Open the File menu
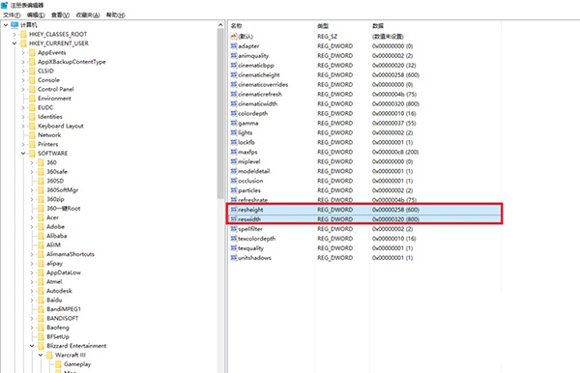This screenshot has height=373, width=580. [12, 15]
